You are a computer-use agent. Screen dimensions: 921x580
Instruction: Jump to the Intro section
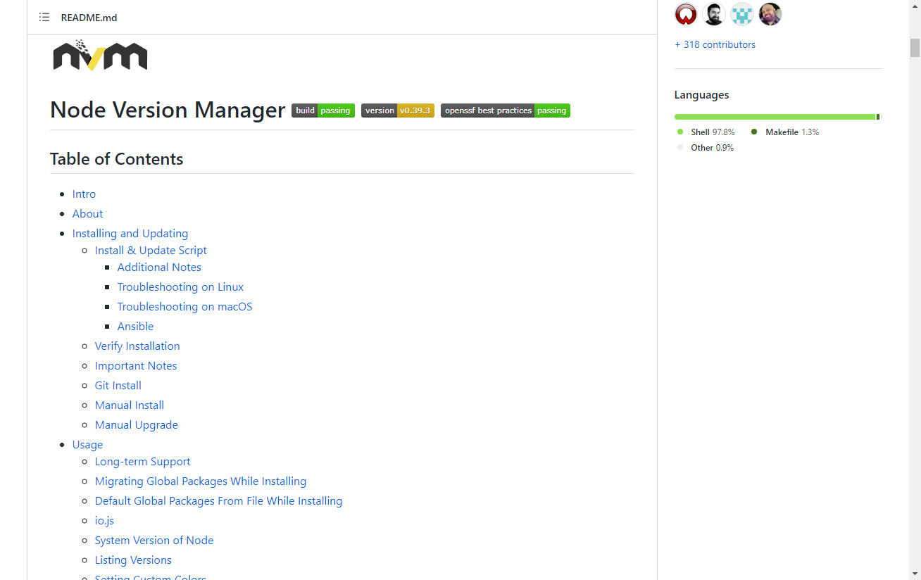coord(84,194)
